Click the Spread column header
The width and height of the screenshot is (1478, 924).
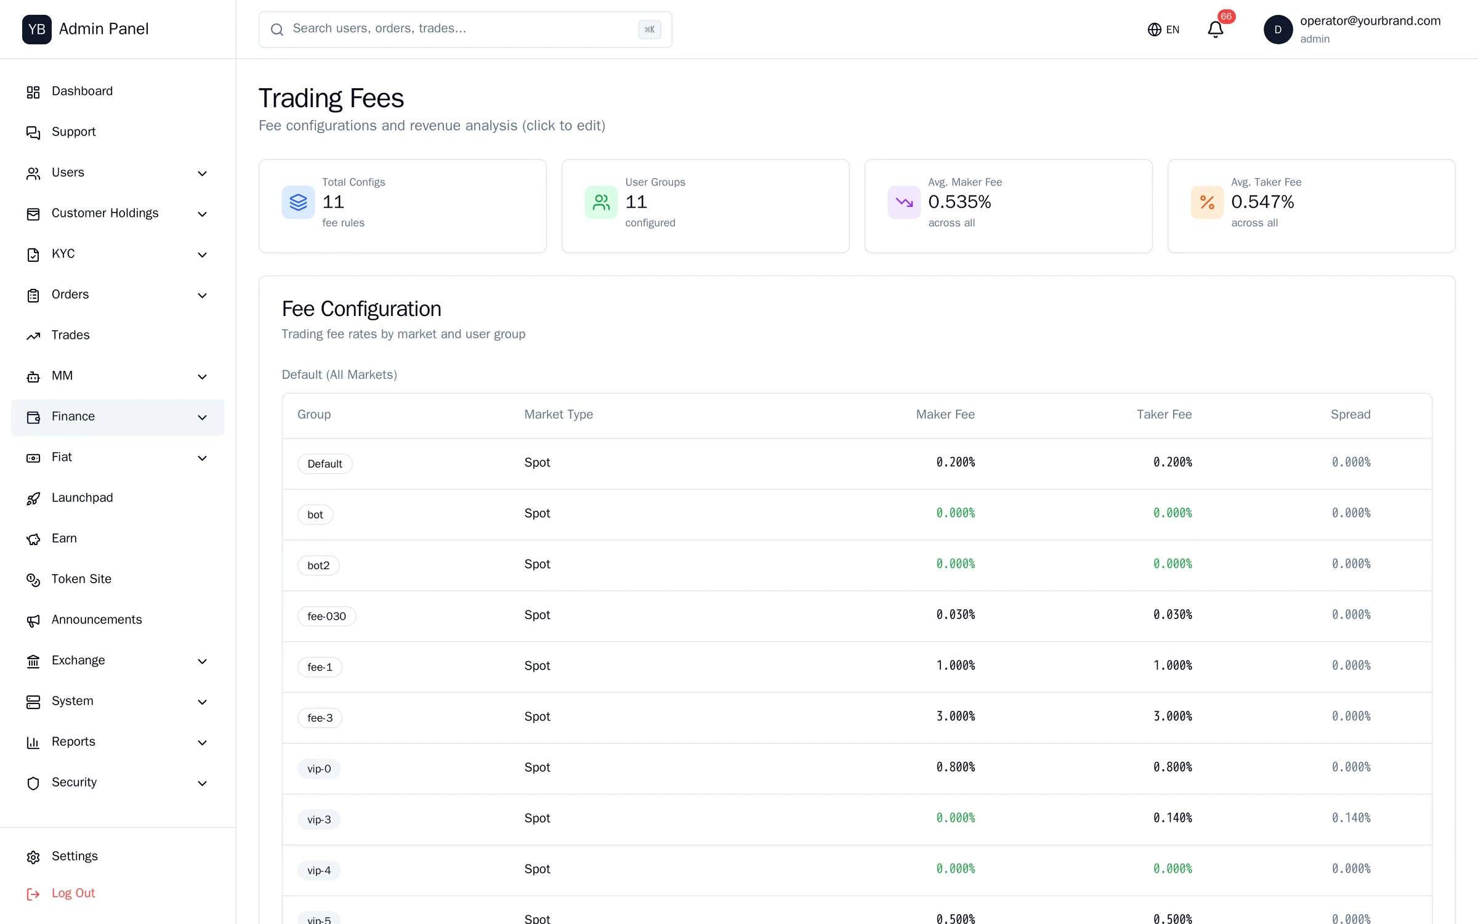(1350, 415)
